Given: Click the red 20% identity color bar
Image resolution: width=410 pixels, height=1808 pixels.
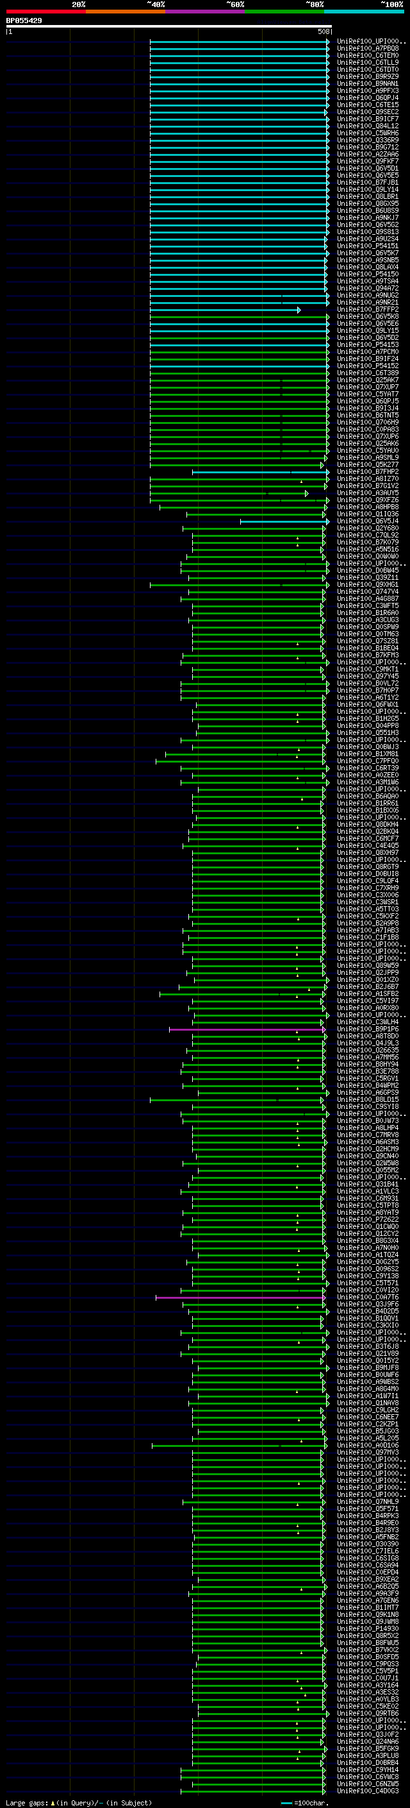Looking at the screenshot, I should click(x=45, y=12).
